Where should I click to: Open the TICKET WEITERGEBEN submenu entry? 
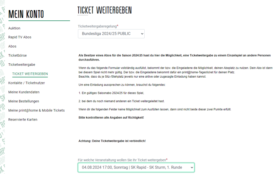[x=30, y=74]
